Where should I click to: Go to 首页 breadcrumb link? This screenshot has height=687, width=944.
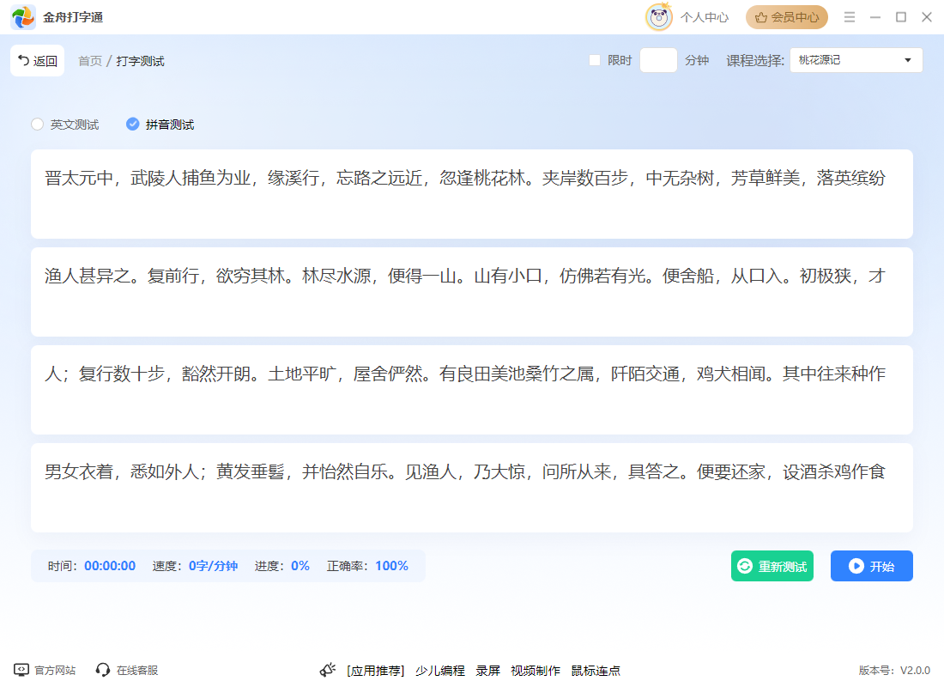coord(90,61)
